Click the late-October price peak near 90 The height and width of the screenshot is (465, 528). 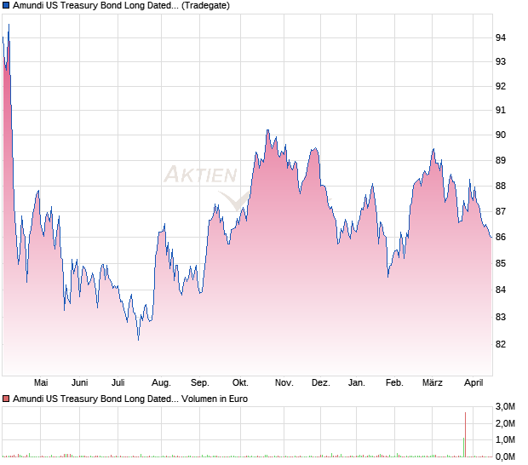[x=267, y=130]
